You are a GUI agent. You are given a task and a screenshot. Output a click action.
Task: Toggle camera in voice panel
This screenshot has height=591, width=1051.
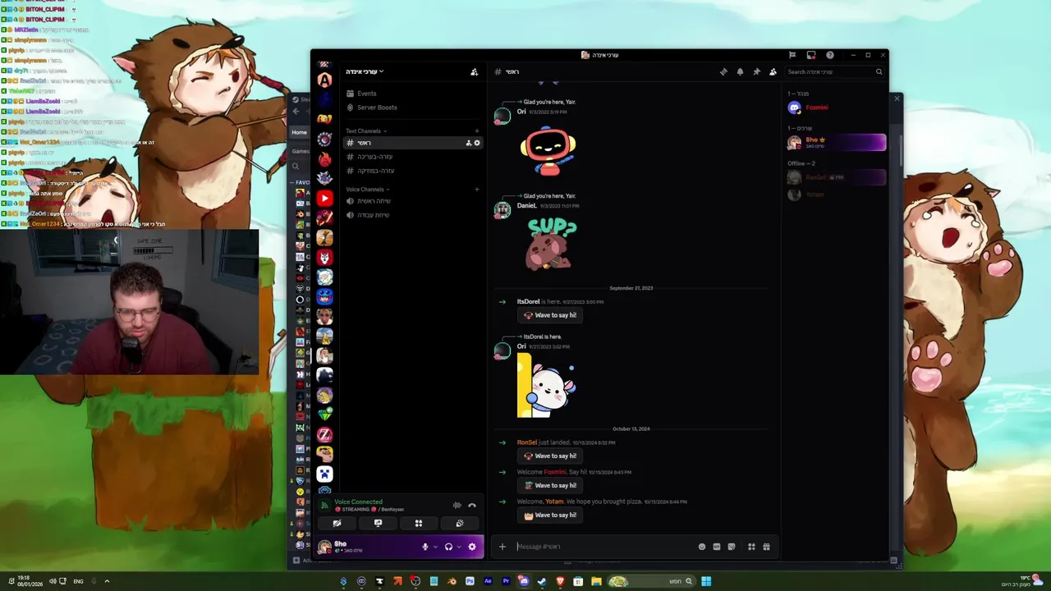(337, 523)
